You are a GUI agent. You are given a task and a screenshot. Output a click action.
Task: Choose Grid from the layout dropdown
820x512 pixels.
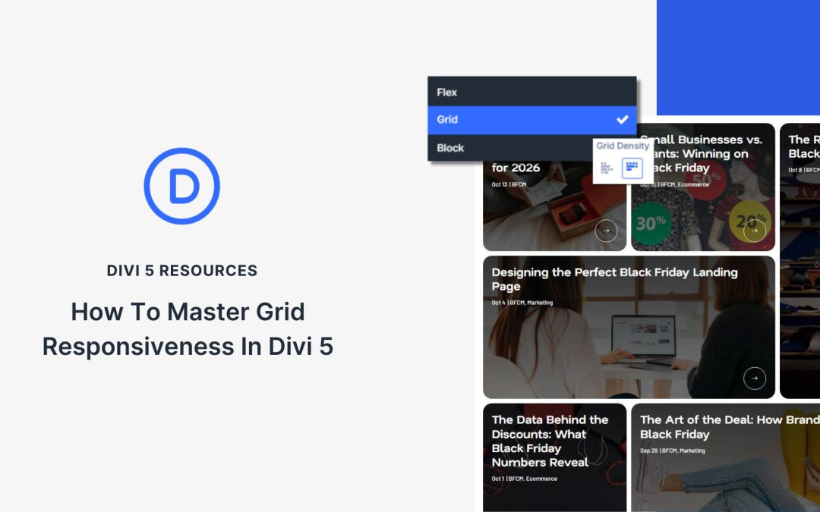tap(531, 120)
